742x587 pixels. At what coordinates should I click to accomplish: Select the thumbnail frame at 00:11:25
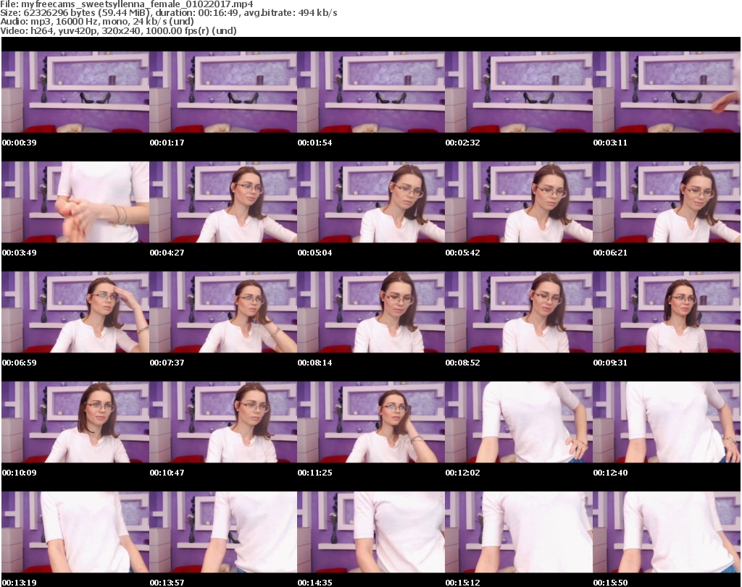click(x=371, y=422)
